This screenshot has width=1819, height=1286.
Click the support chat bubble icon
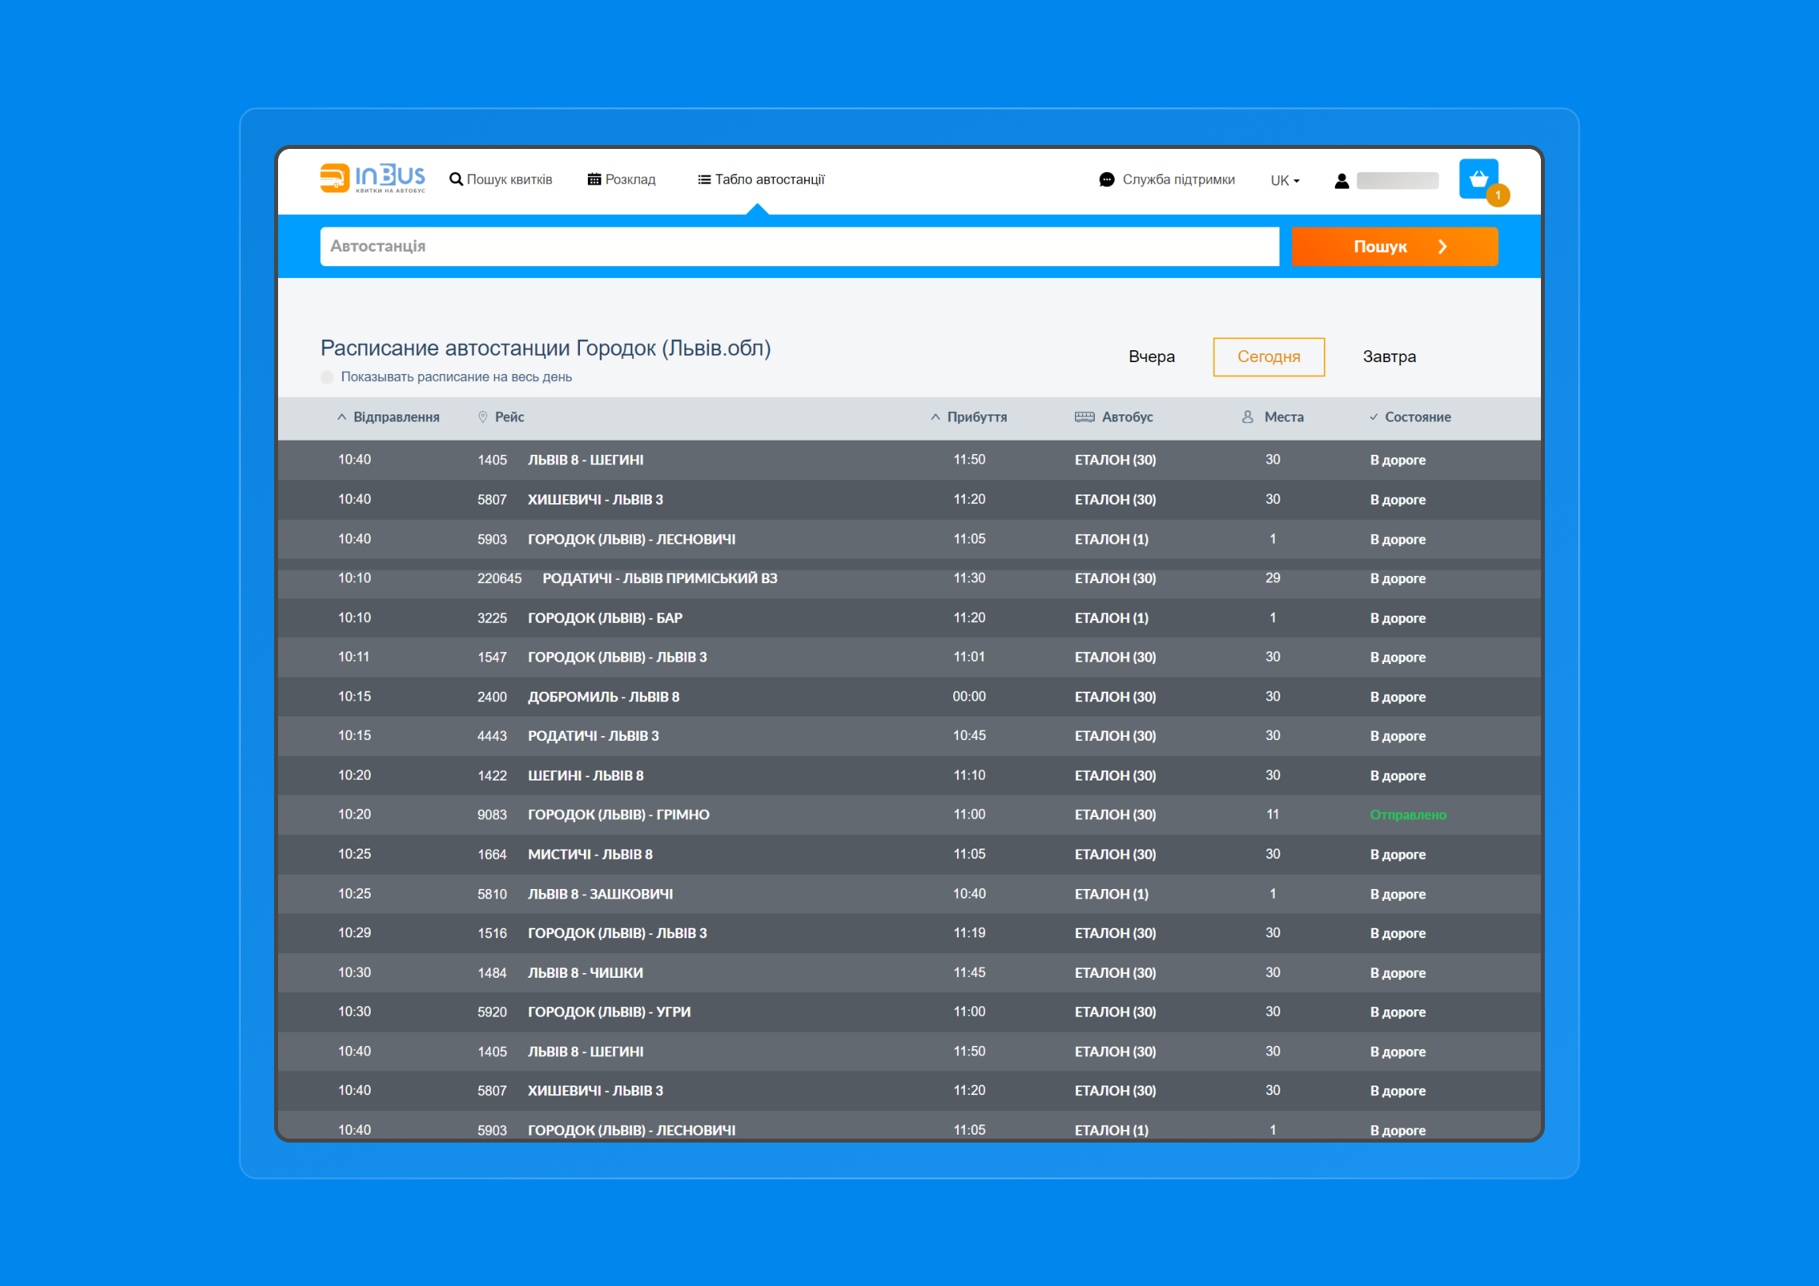[x=1107, y=180]
